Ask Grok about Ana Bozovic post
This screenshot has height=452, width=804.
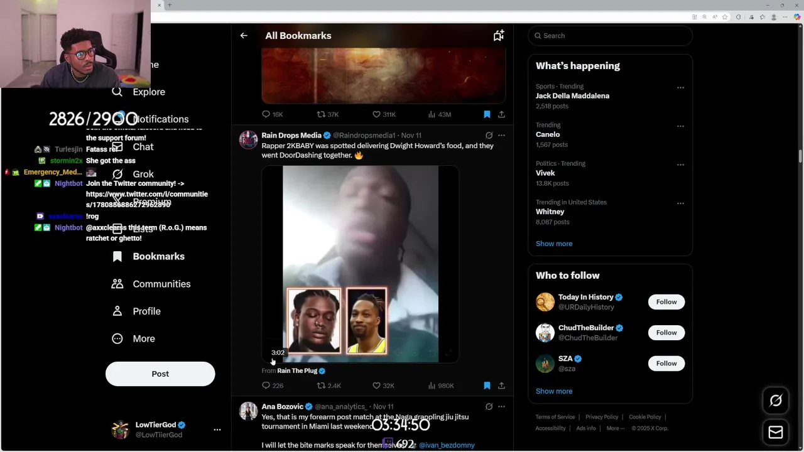(x=489, y=406)
